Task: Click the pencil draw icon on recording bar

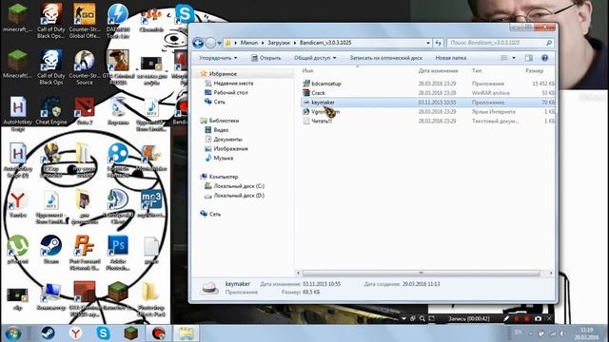Action: [506, 319]
